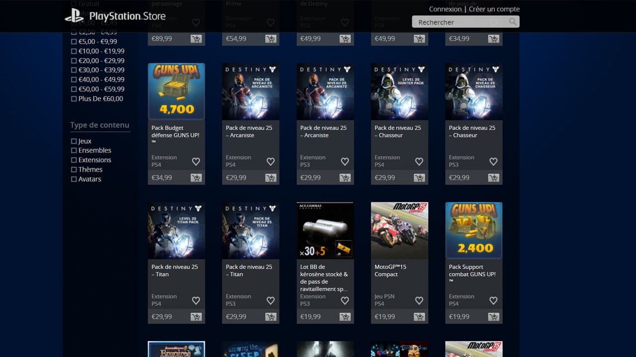This screenshot has height=357, width=636.
Task: Click Créer un compte
Action: point(494,9)
